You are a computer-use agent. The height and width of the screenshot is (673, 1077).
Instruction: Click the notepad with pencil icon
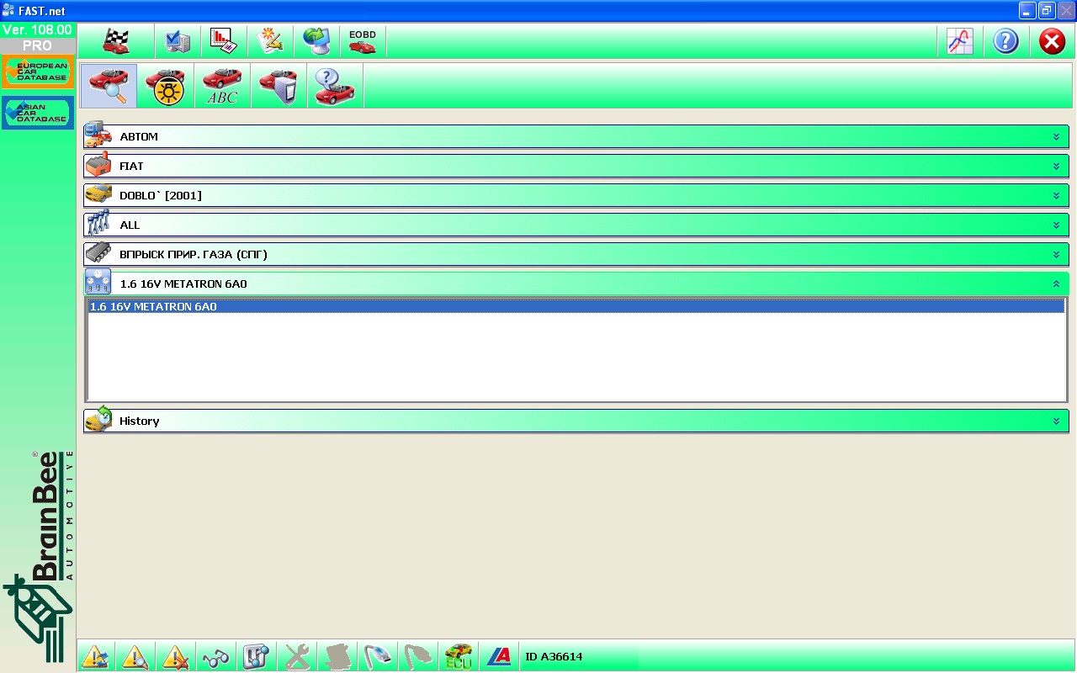pos(270,40)
